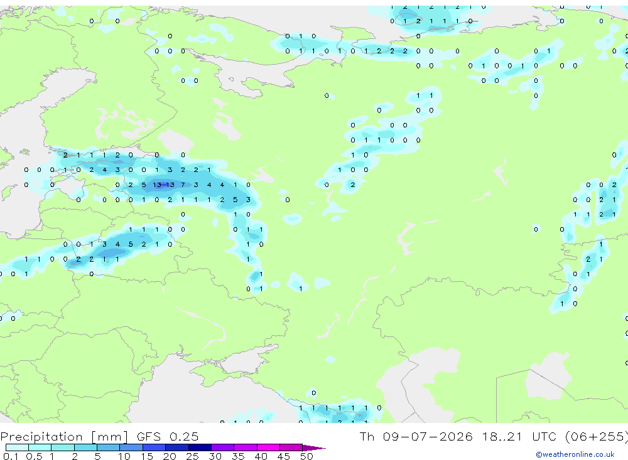Image resolution: width=628 pixels, height=460 pixels.
Task: Click the legend scale label '30'
Action: coord(215,456)
